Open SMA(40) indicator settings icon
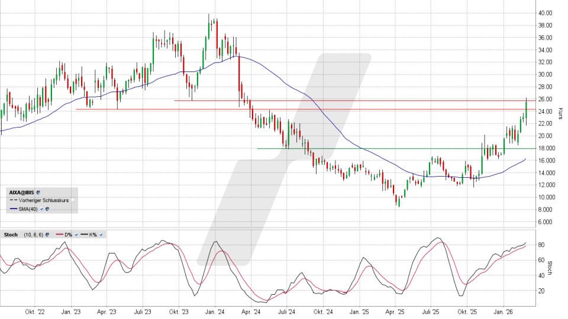 (x=47, y=209)
